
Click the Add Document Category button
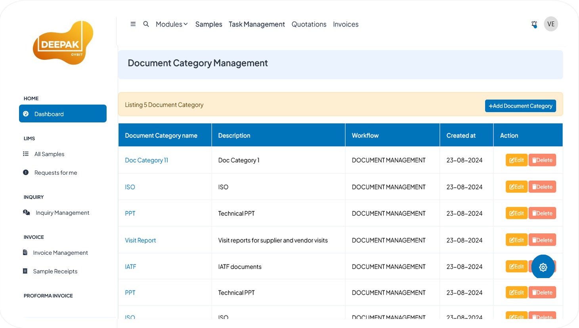tap(520, 106)
